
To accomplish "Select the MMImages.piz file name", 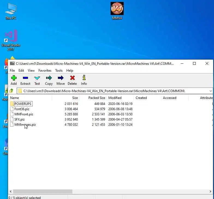I will click(x=25, y=125).
